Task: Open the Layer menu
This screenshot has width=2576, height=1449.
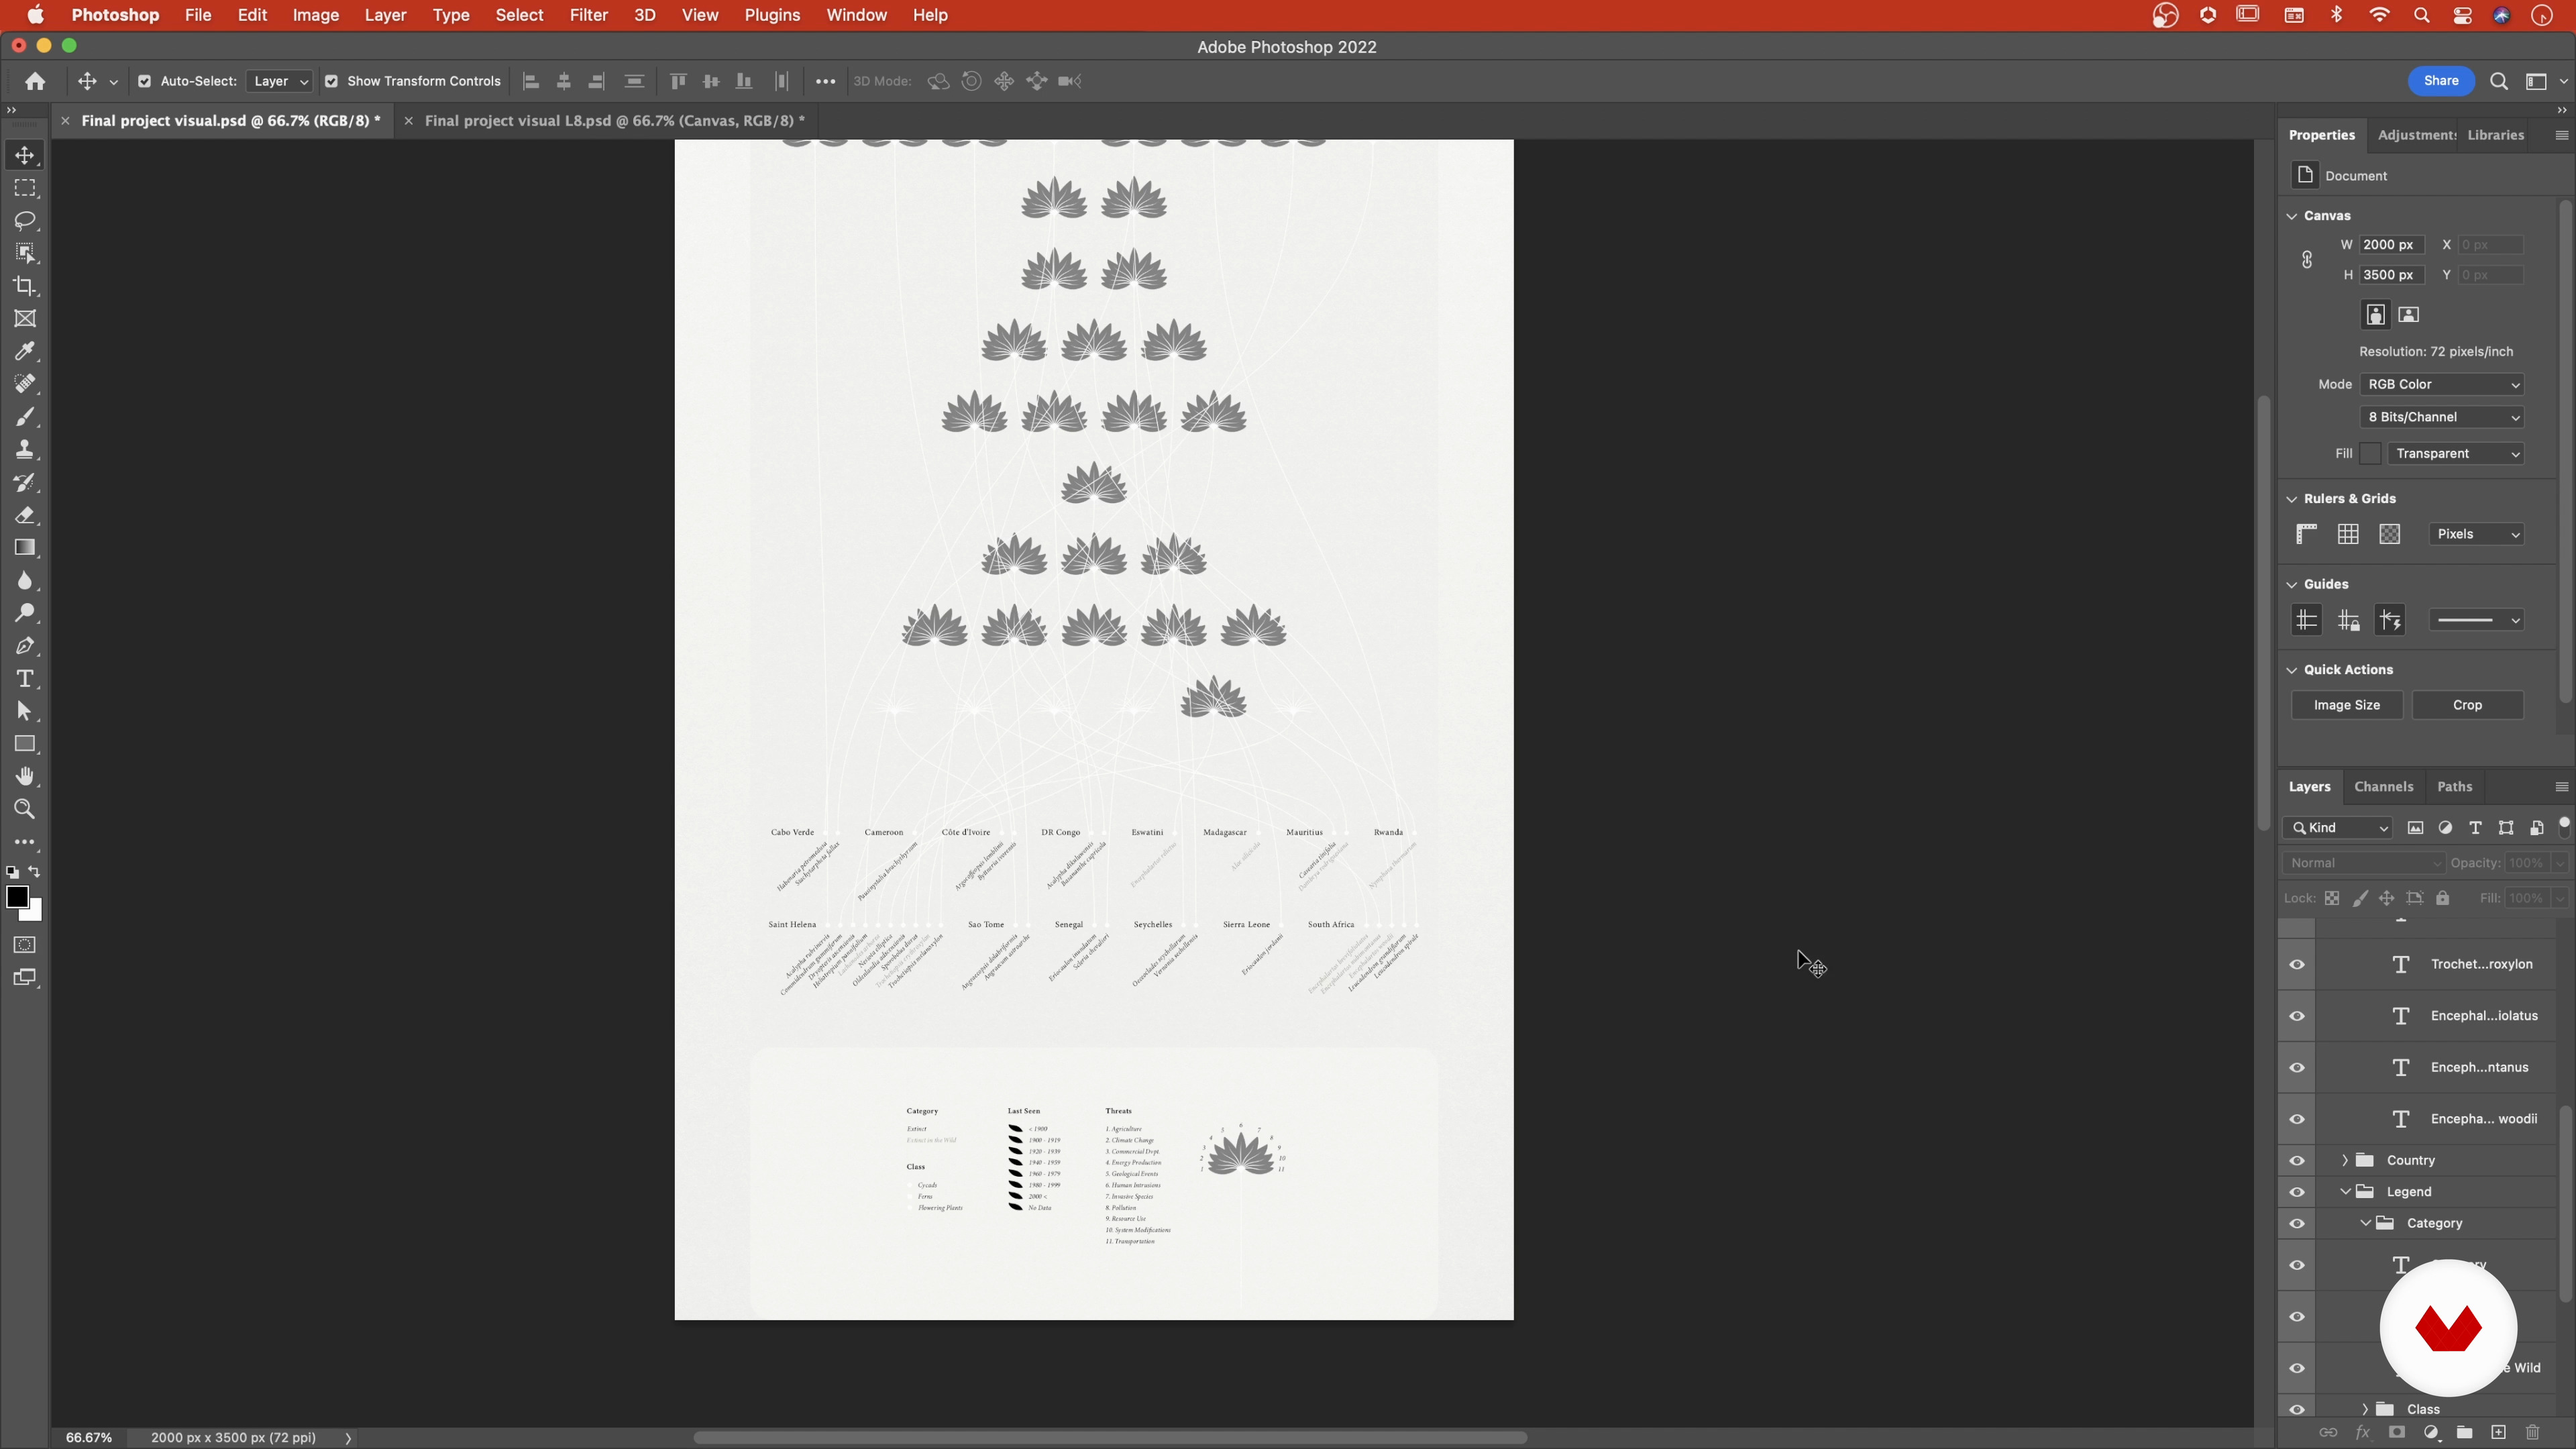Action: pyautogui.click(x=385, y=15)
